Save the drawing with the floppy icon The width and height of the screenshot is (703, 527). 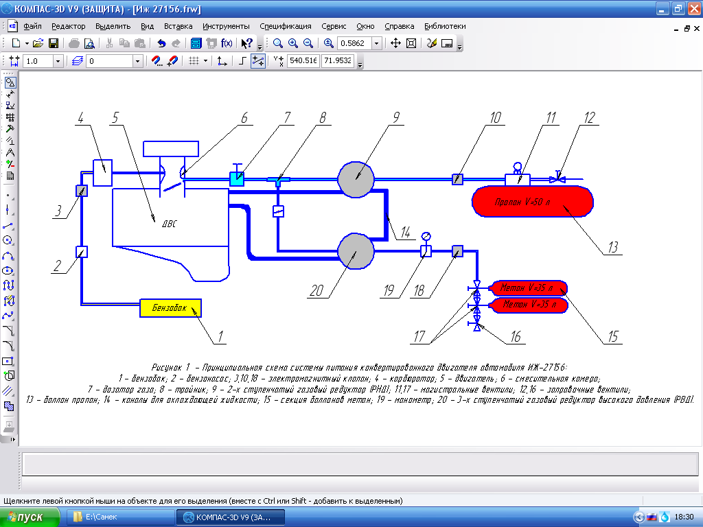pos(54,43)
